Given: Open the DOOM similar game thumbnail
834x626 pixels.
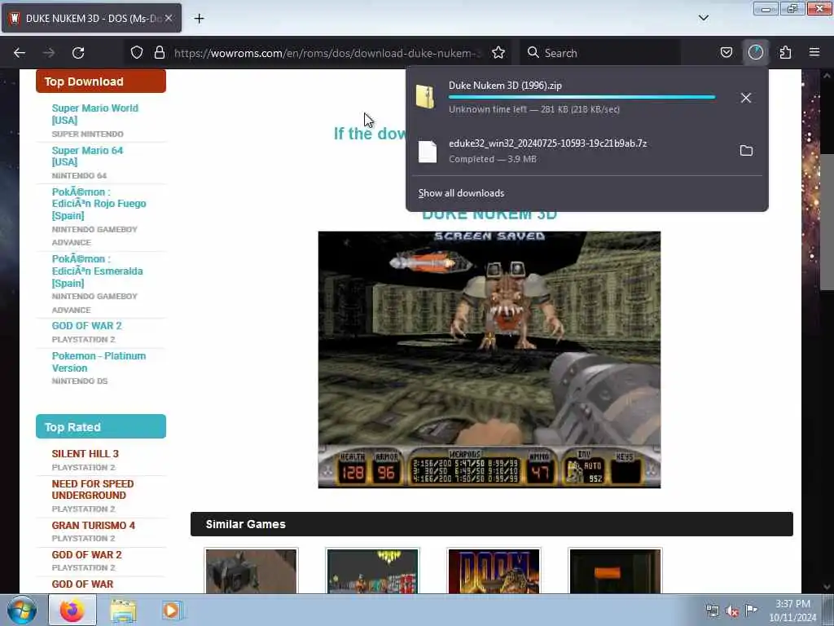Looking at the screenshot, I should [494, 571].
